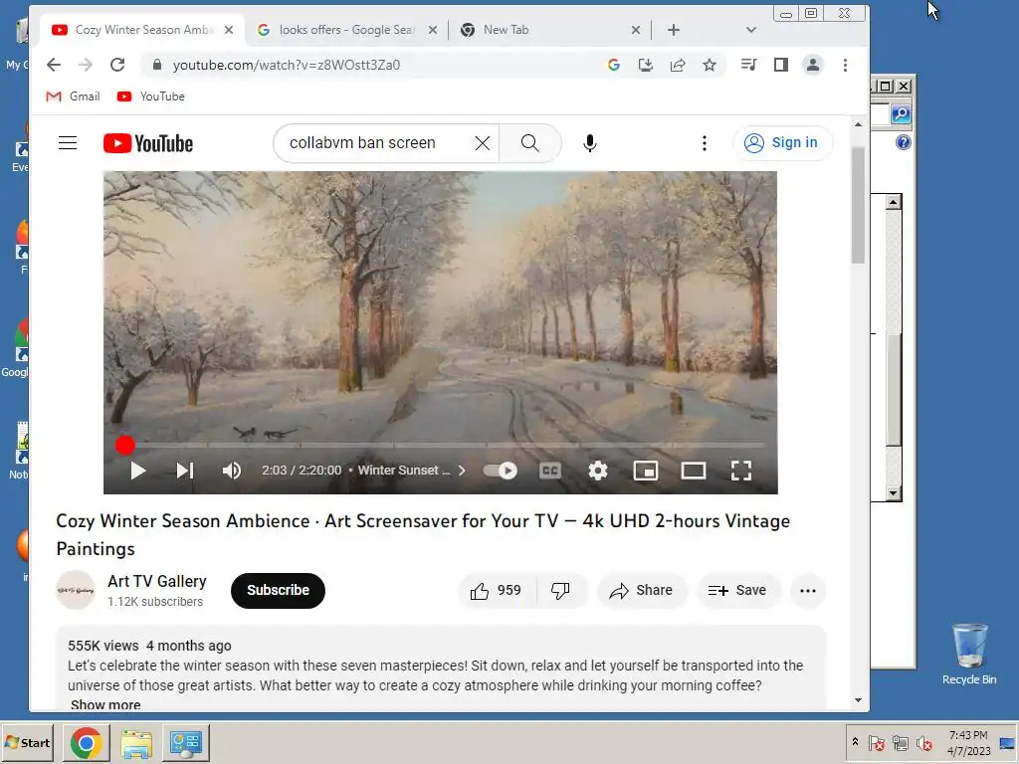This screenshot has height=764, width=1019.
Task: Save the video to a playlist
Action: pos(737,591)
